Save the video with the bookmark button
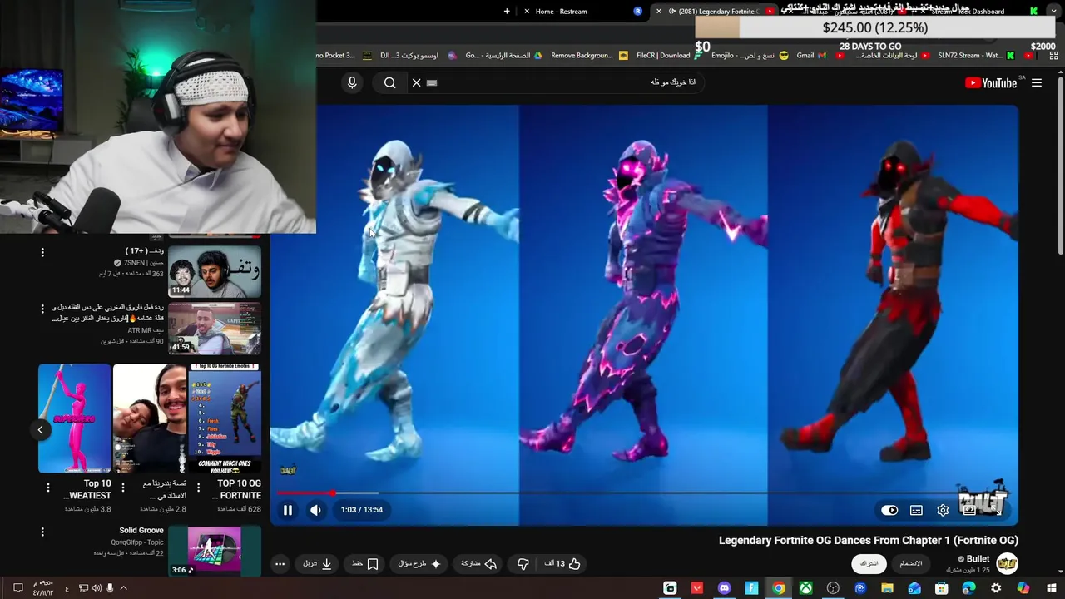Image resolution: width=1065 pixels, height=599 pixels. tap(365, 564)
